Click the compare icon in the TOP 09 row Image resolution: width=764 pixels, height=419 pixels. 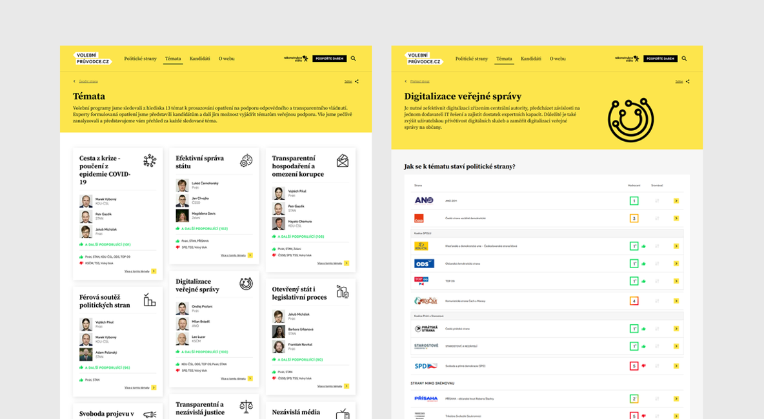pos(657,281)
